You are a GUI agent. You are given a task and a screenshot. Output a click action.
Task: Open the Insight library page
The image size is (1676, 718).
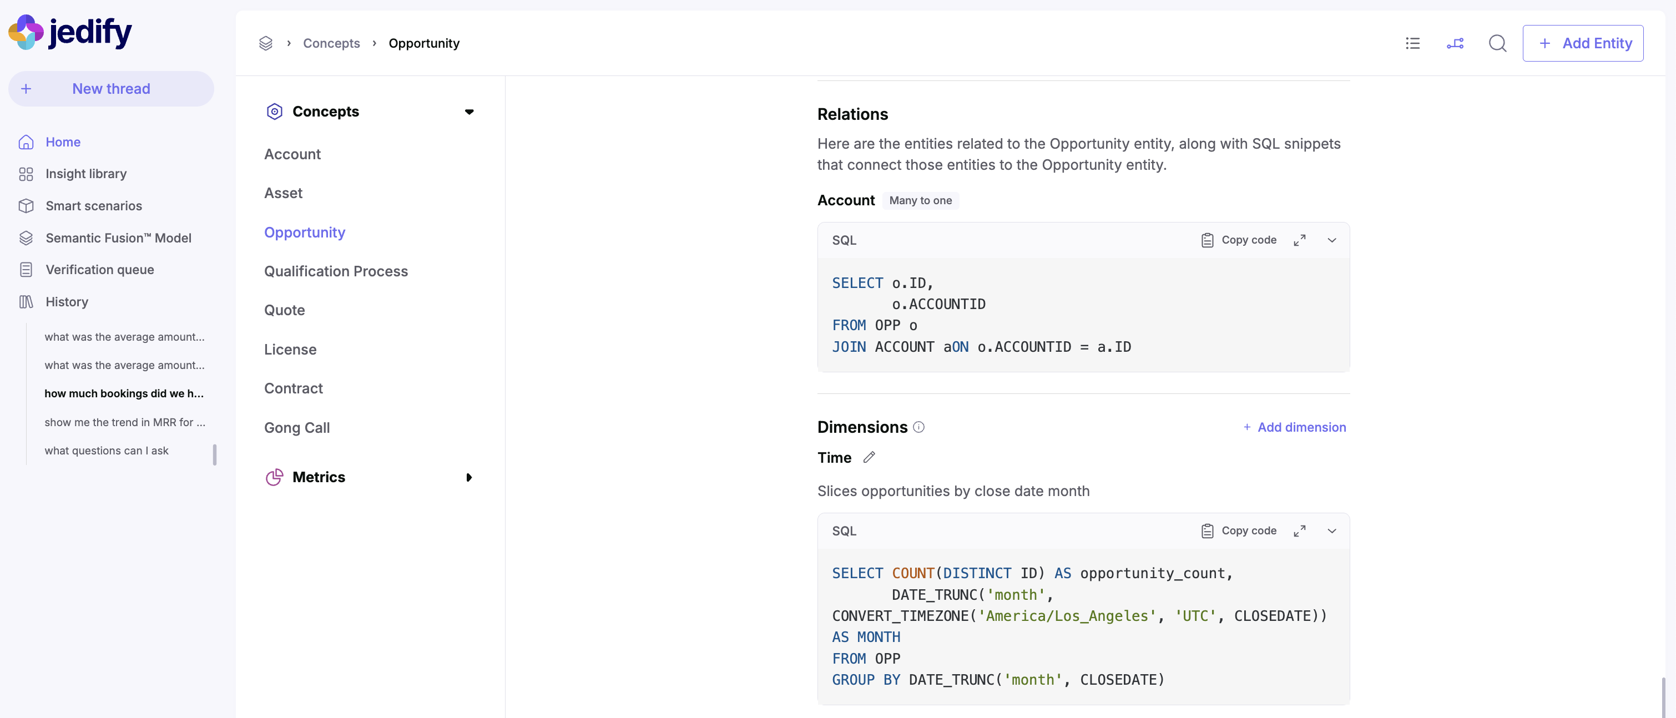pos(86,174)
